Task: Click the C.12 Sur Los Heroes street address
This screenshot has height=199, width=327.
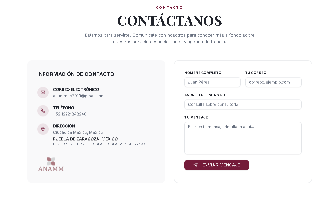Action: pos(99,144)
